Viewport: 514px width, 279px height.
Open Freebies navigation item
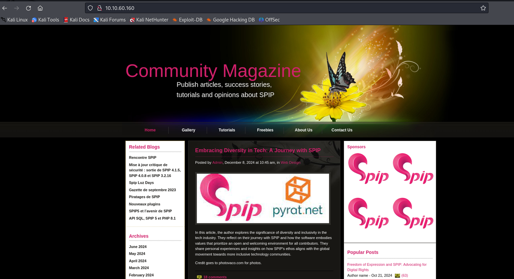tap(265, 130)
